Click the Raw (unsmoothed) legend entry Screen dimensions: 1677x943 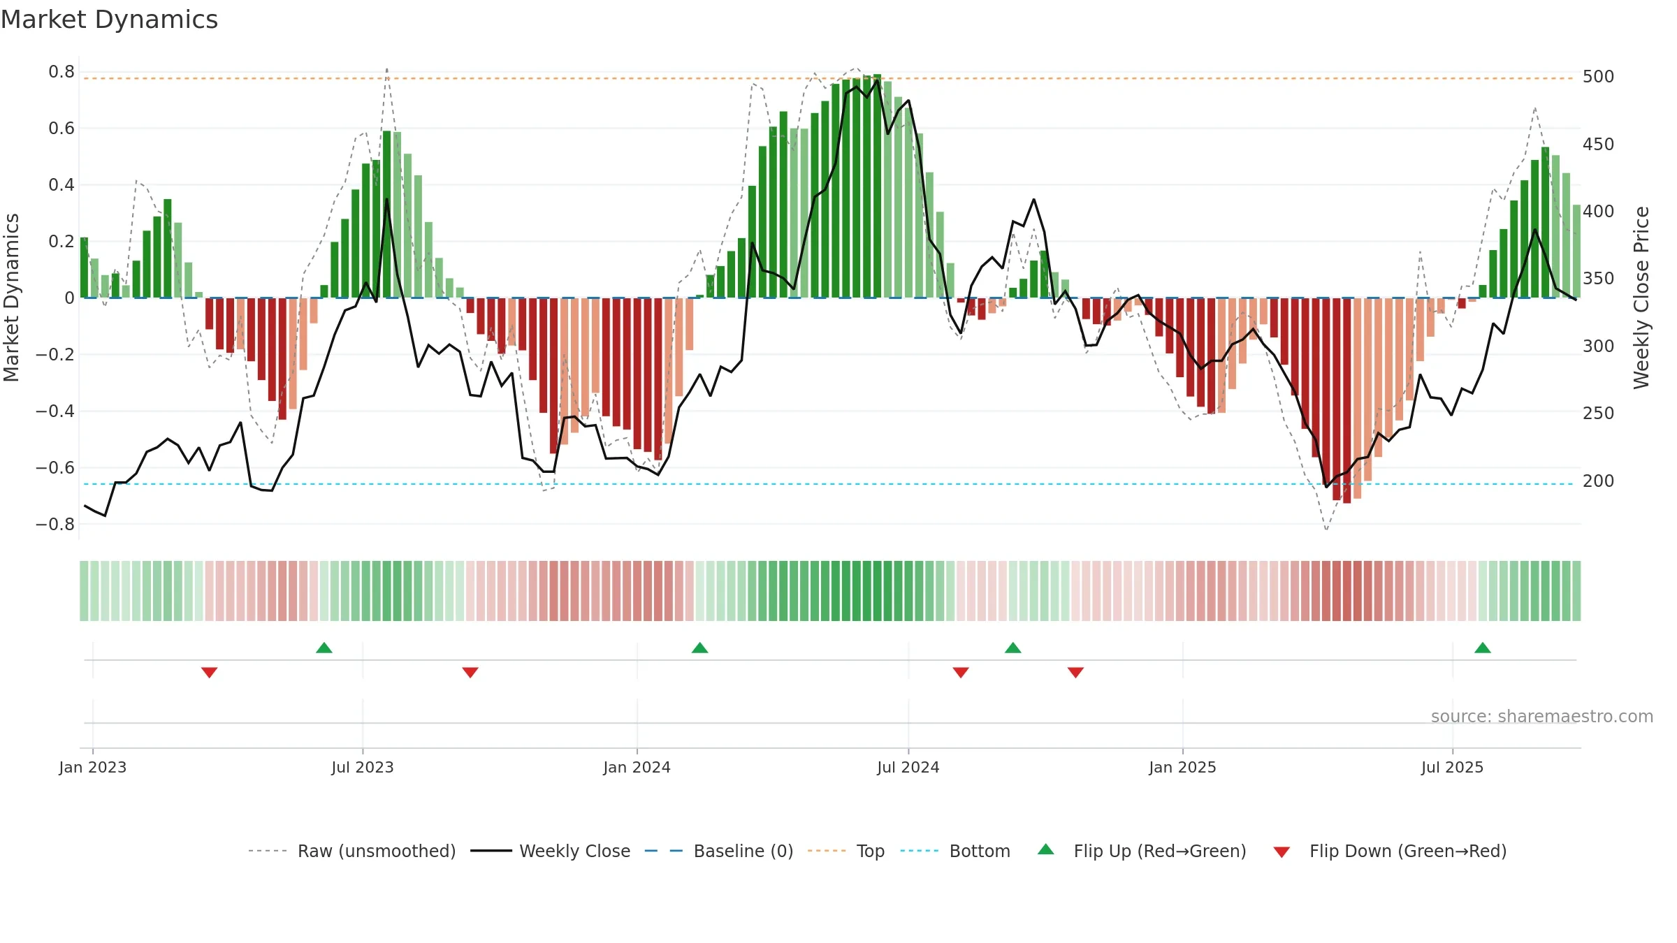[351, 851]
